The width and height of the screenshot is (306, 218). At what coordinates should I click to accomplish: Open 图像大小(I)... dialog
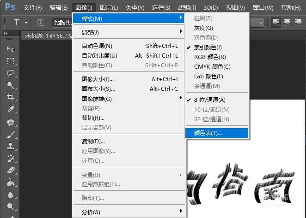click(x=129, y=79)
